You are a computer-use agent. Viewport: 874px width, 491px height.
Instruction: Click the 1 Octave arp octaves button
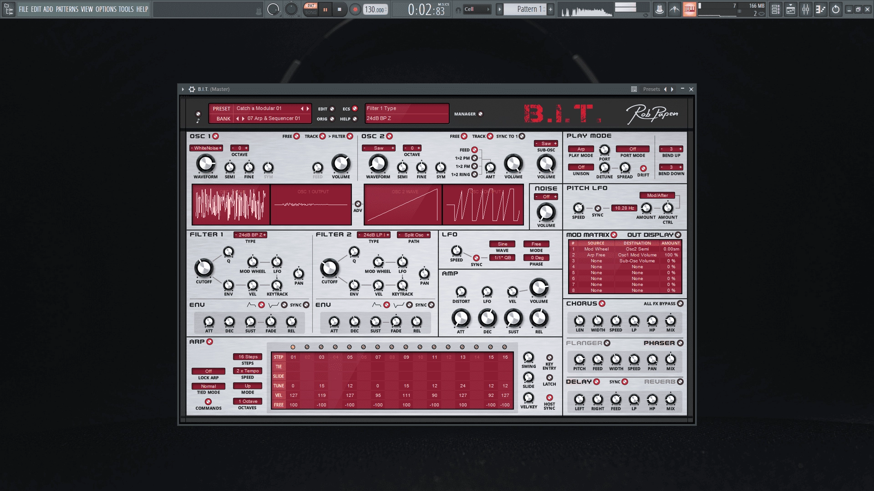[248, 401]
